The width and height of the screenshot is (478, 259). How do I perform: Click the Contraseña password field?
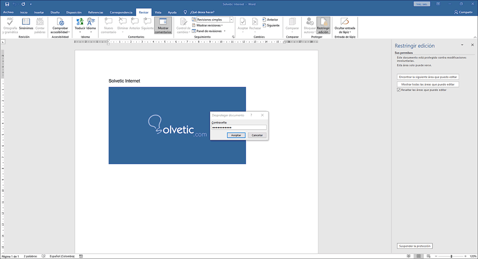tap(239, 127)
